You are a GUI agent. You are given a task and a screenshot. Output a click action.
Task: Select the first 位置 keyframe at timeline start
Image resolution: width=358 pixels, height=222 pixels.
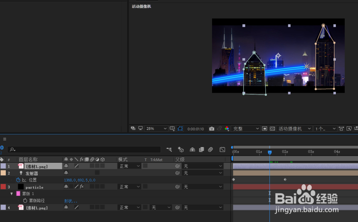pos(233,180)
